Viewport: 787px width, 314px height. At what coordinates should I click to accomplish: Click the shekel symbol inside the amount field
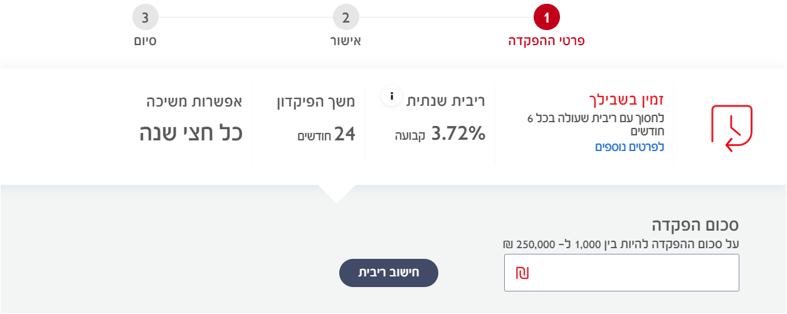(522, 273)
